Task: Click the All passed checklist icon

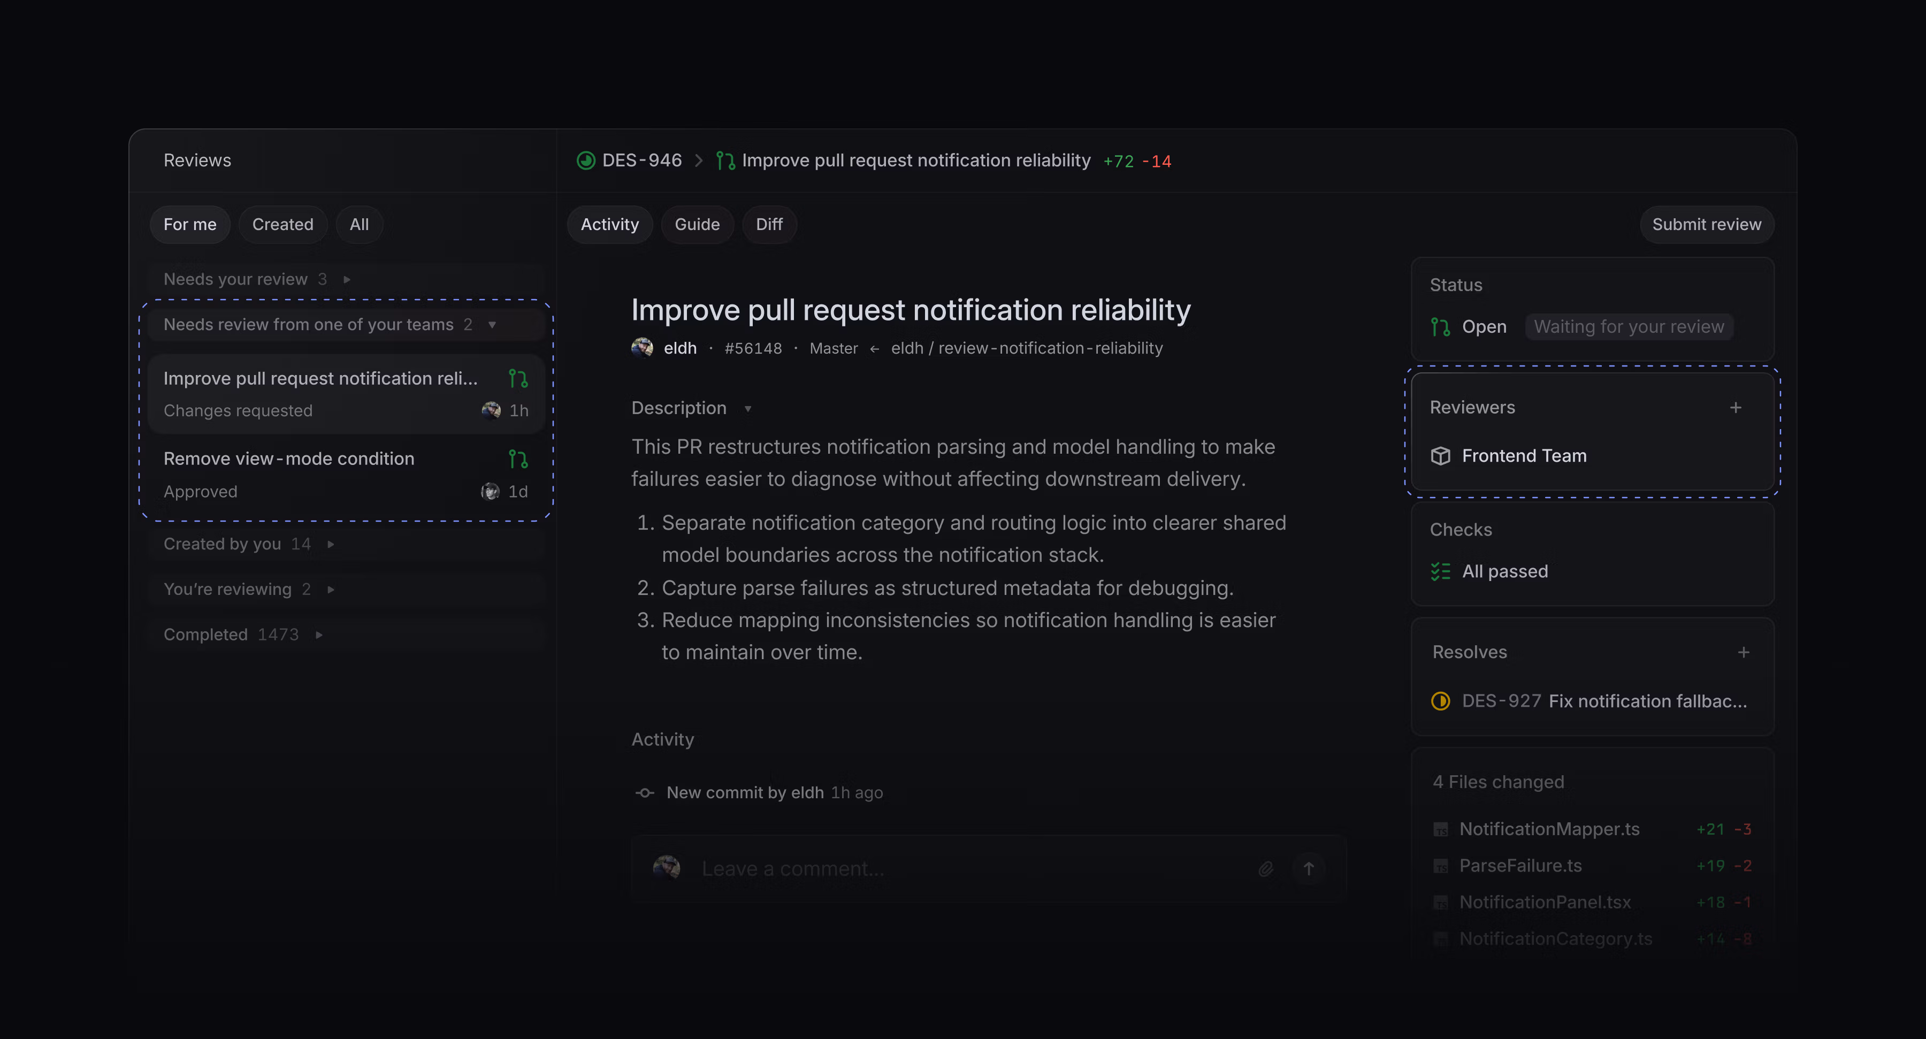Action: (1440, 571)
